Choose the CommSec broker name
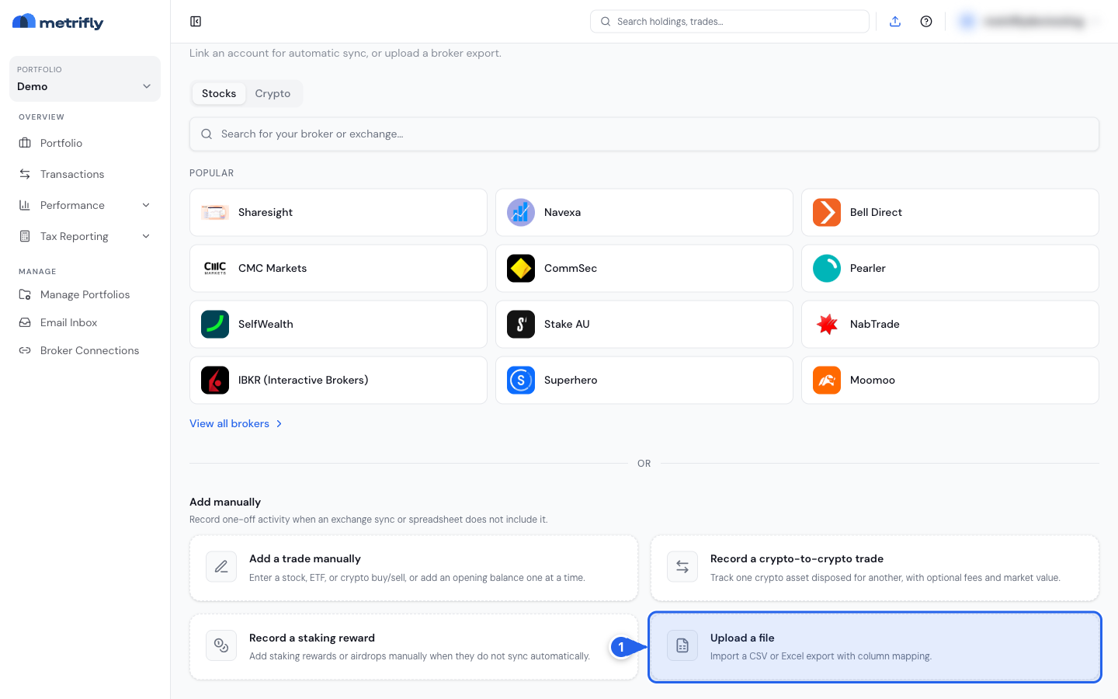 571,268
